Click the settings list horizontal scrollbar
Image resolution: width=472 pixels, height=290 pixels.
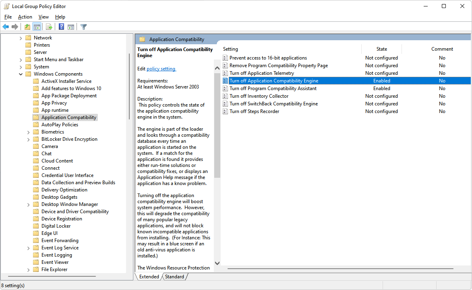(340, 268)
